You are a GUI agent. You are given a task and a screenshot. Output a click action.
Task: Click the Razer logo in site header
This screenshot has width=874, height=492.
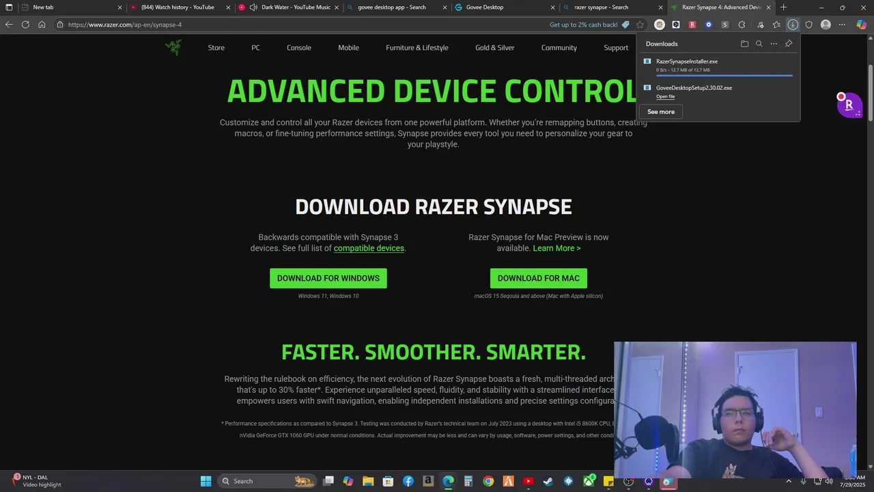point(173,47)
